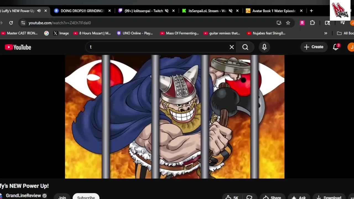Show hidden bookmarks via the chevron
The image size is (354, 199).
pyautogui.click(x=326, y=33)
